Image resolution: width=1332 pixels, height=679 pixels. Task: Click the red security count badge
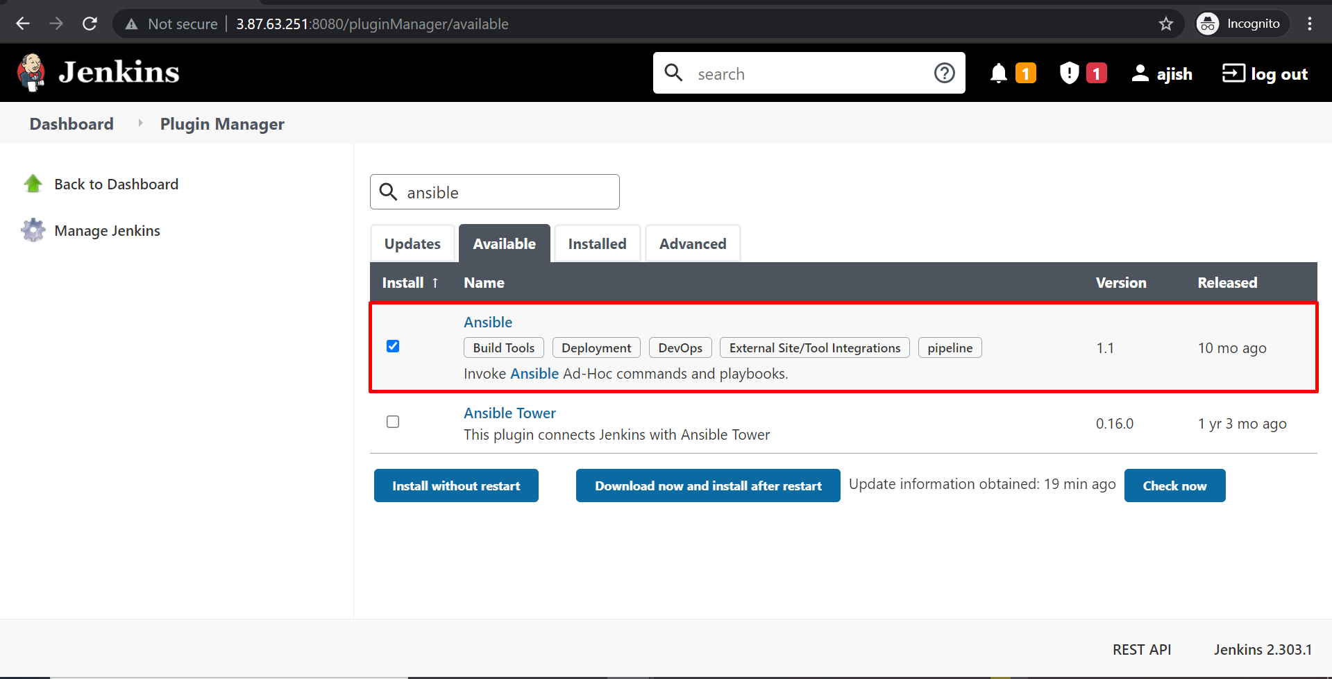1097,73
